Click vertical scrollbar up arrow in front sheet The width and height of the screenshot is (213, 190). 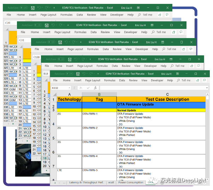pos(207,94)
